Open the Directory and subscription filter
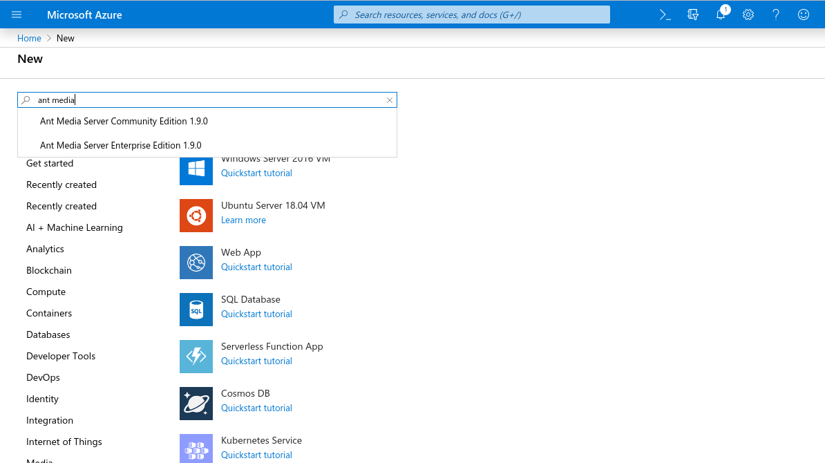 pyautogui.click(x=693, y=15)
